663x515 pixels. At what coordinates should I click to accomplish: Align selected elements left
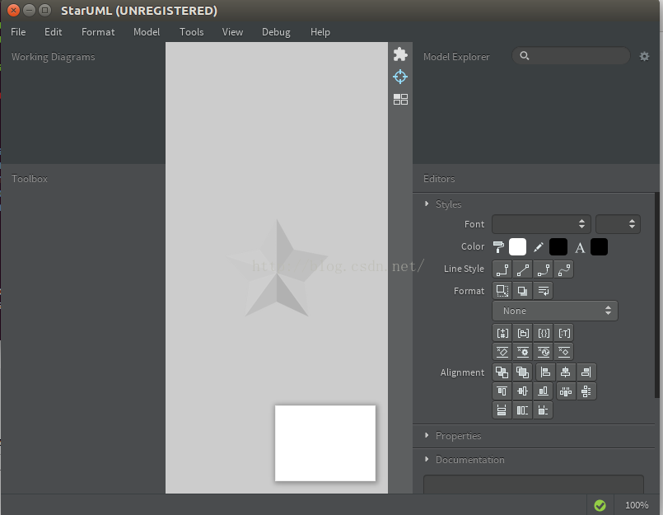point(545,372)
